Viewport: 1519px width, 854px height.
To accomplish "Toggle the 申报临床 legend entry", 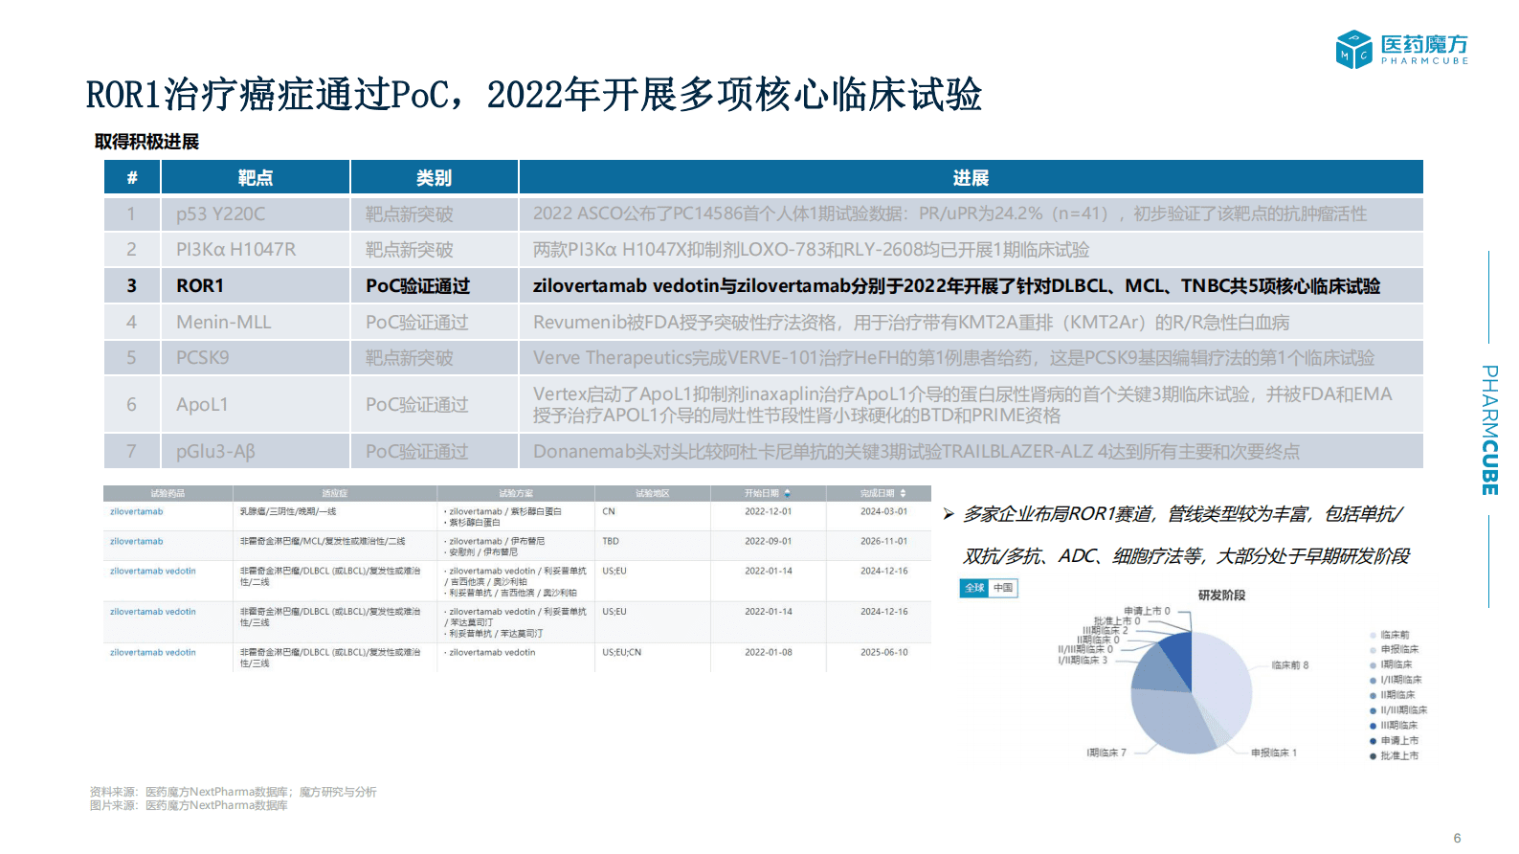I will click(x=1395, y=649).
